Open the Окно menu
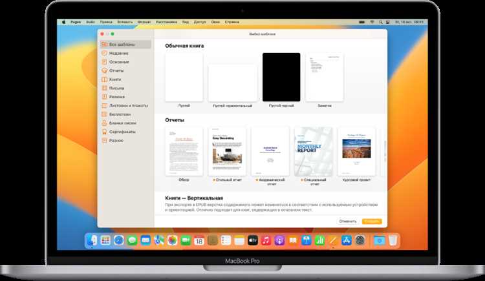The height and width of the screenshot is (281, 485). (x=215, y=22)
